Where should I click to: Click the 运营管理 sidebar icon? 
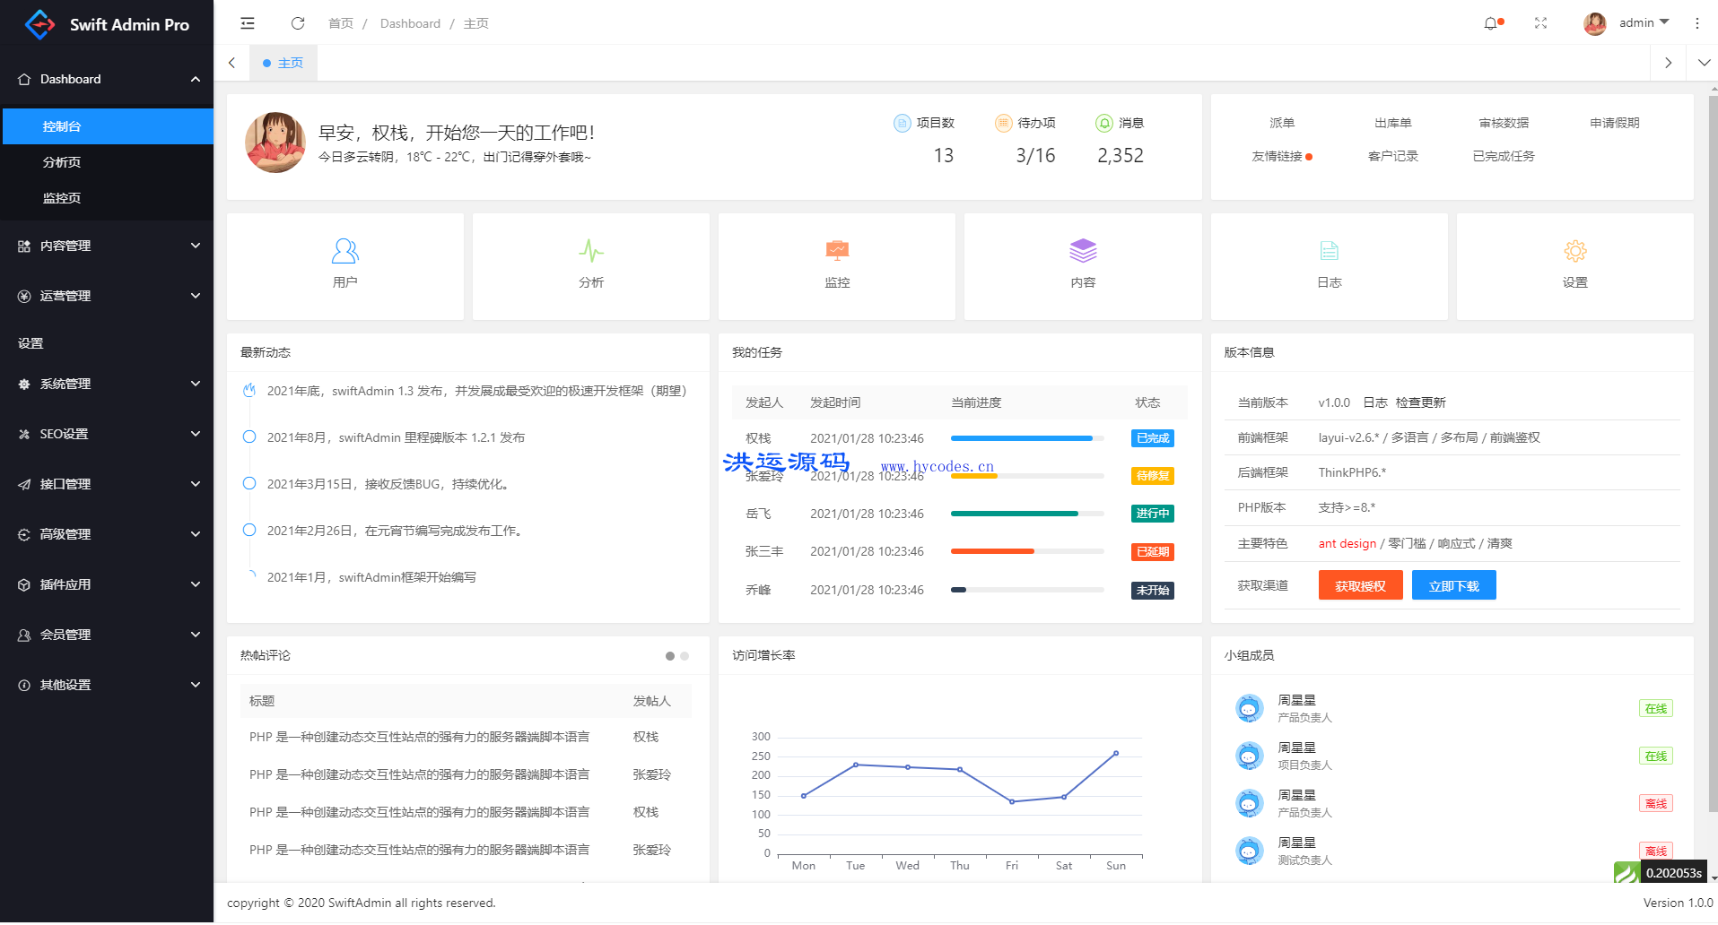24,296
